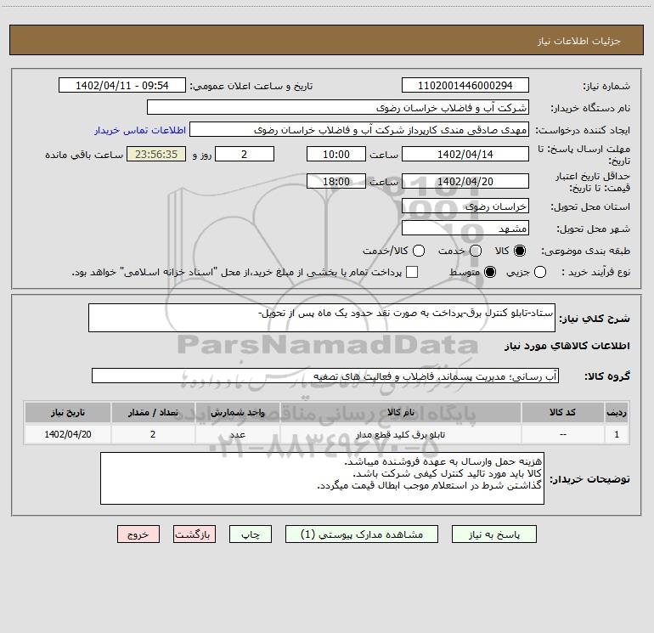Click the شهر محل تحویل field مشهد
The image size is (654, 633).
click(465, 229)
